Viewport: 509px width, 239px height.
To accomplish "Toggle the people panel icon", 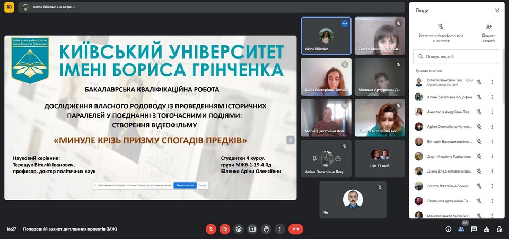I will pos(461,229).
